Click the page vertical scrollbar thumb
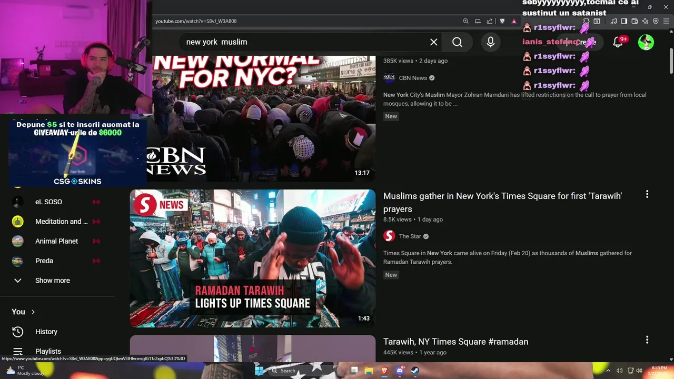 coord(671,62)
